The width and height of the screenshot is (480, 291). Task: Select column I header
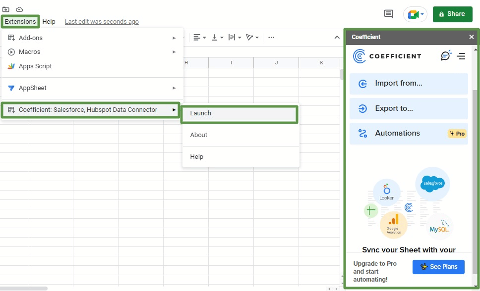(x=231, y=63)
